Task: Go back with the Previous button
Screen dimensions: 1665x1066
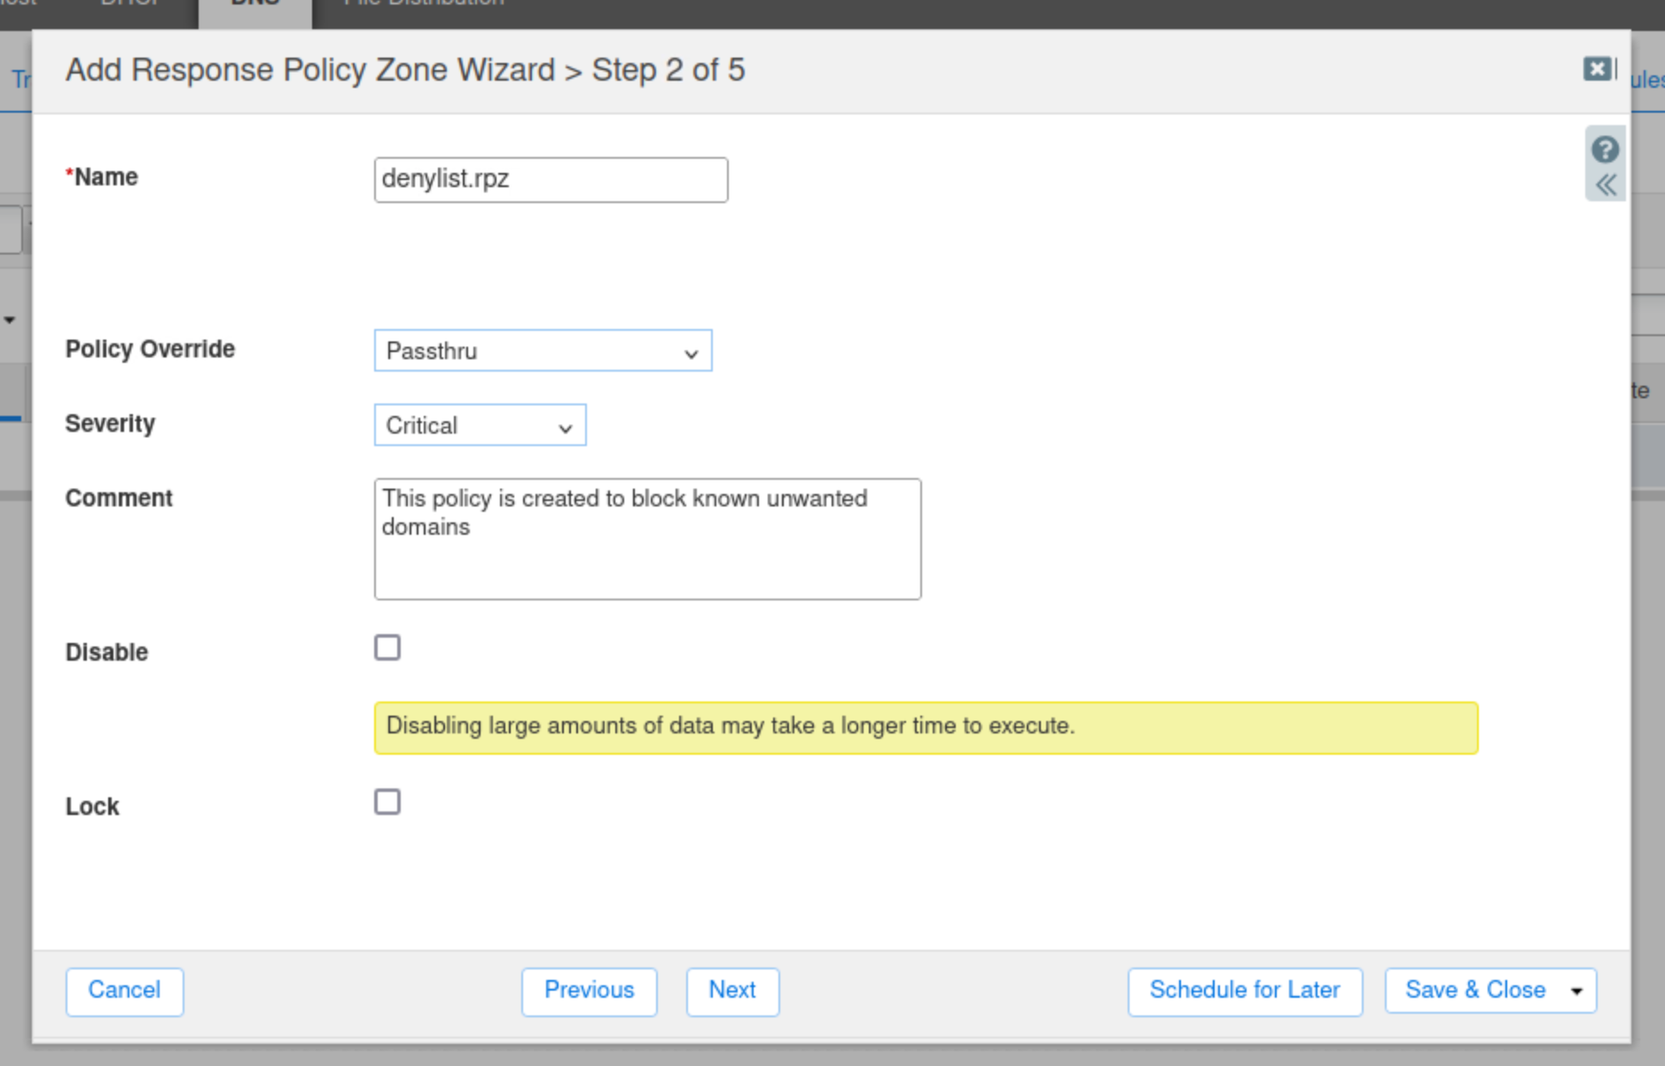Action: (x=589, y=991)
